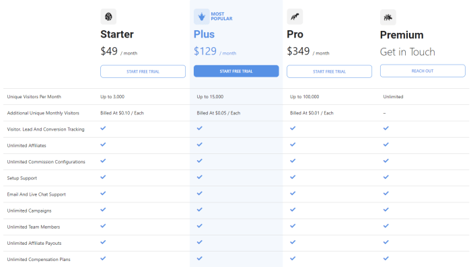Click the Most Popular label
Screen dimensions: 471x267
point(221,16)
